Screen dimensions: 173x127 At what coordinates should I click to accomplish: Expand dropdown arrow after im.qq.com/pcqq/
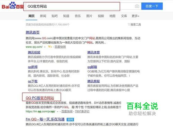point(57,111)
